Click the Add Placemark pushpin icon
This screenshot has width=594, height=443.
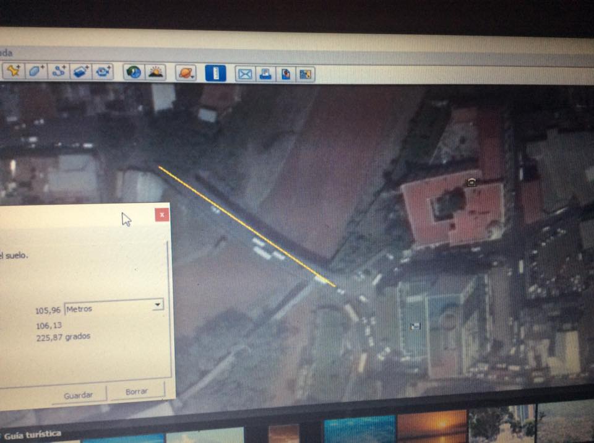(x=12, y=71)
